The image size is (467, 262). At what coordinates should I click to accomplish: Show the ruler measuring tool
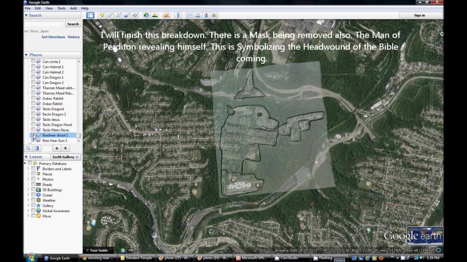click(x=178, y=15)
